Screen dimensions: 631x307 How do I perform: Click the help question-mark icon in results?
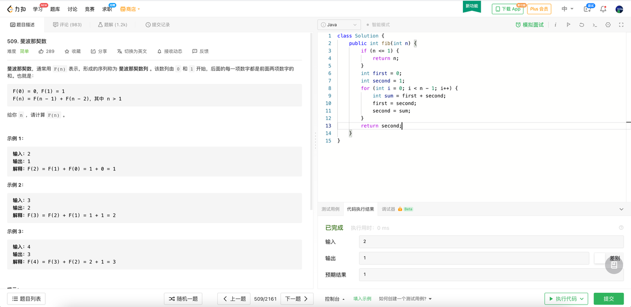click(x=621, y=228)
